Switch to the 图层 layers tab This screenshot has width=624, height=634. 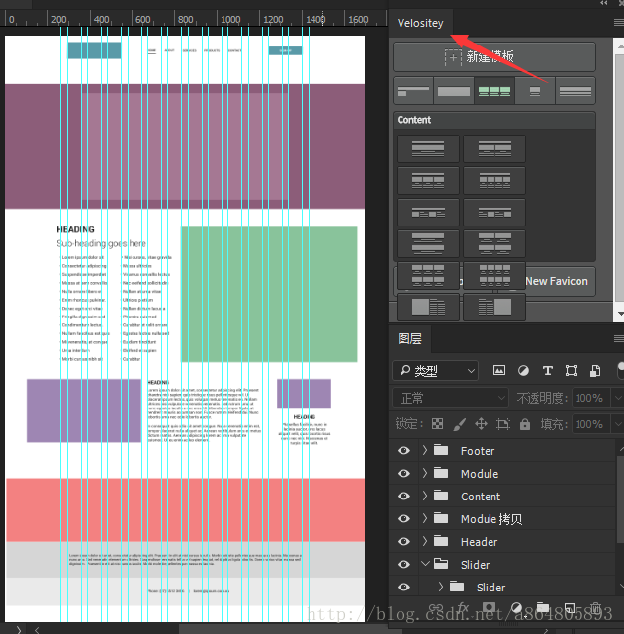click(409, 339)
